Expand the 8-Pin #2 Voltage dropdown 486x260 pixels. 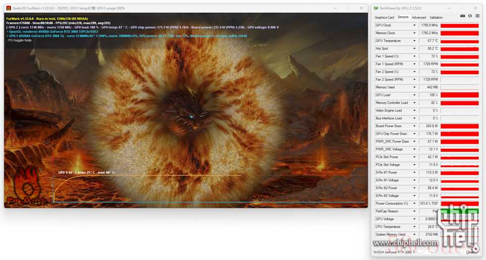[414, 196]
